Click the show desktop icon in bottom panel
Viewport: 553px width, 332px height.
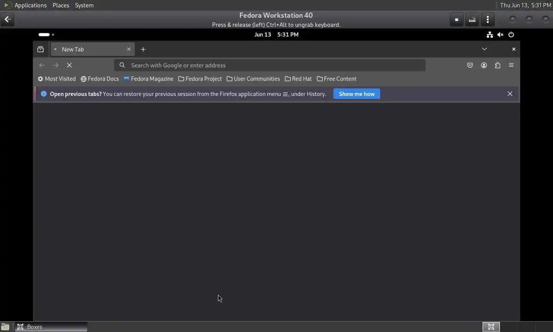5,327
